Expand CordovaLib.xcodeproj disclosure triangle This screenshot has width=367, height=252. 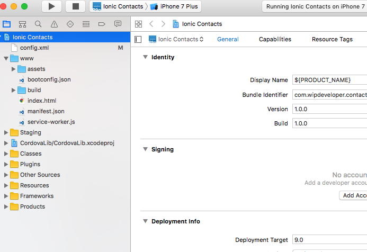6,143
